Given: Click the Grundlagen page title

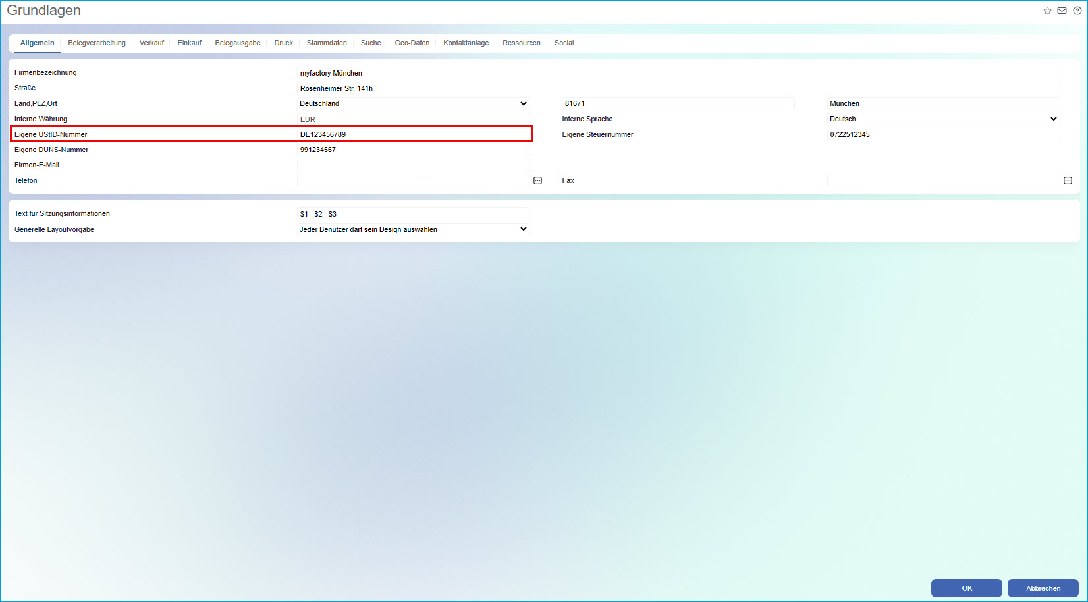Looking at the screenshot, I should (44, 11).
